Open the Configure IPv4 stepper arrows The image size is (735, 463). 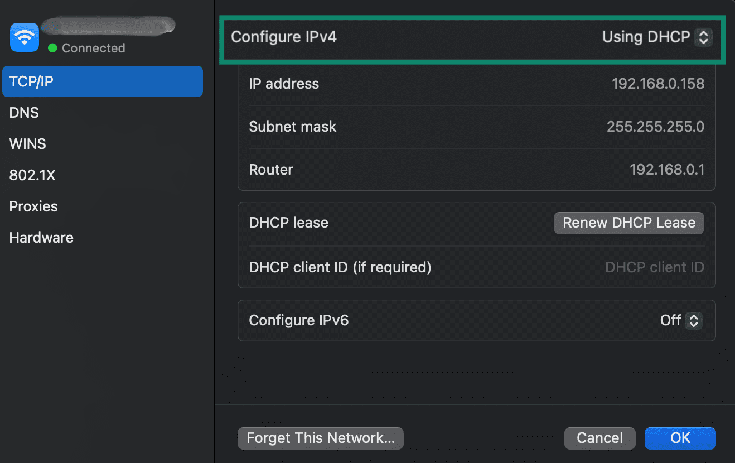[x=704, y=37]
